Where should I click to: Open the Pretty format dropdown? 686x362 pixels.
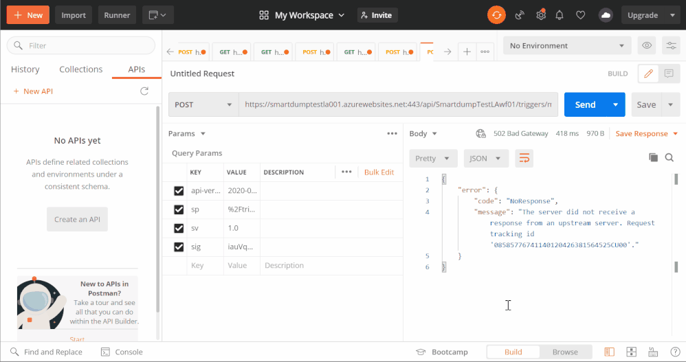[x=433, y=158]
